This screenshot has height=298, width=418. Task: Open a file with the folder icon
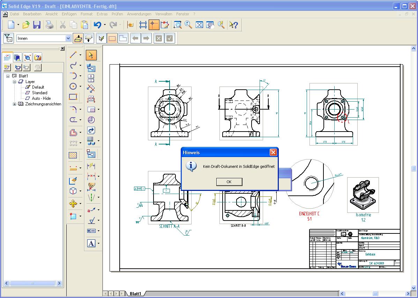tap(26, 25)
